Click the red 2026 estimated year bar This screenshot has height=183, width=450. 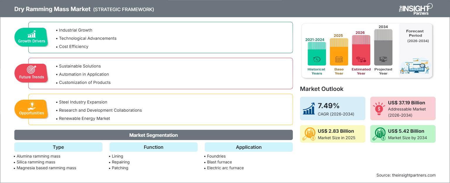pos(361,50)
